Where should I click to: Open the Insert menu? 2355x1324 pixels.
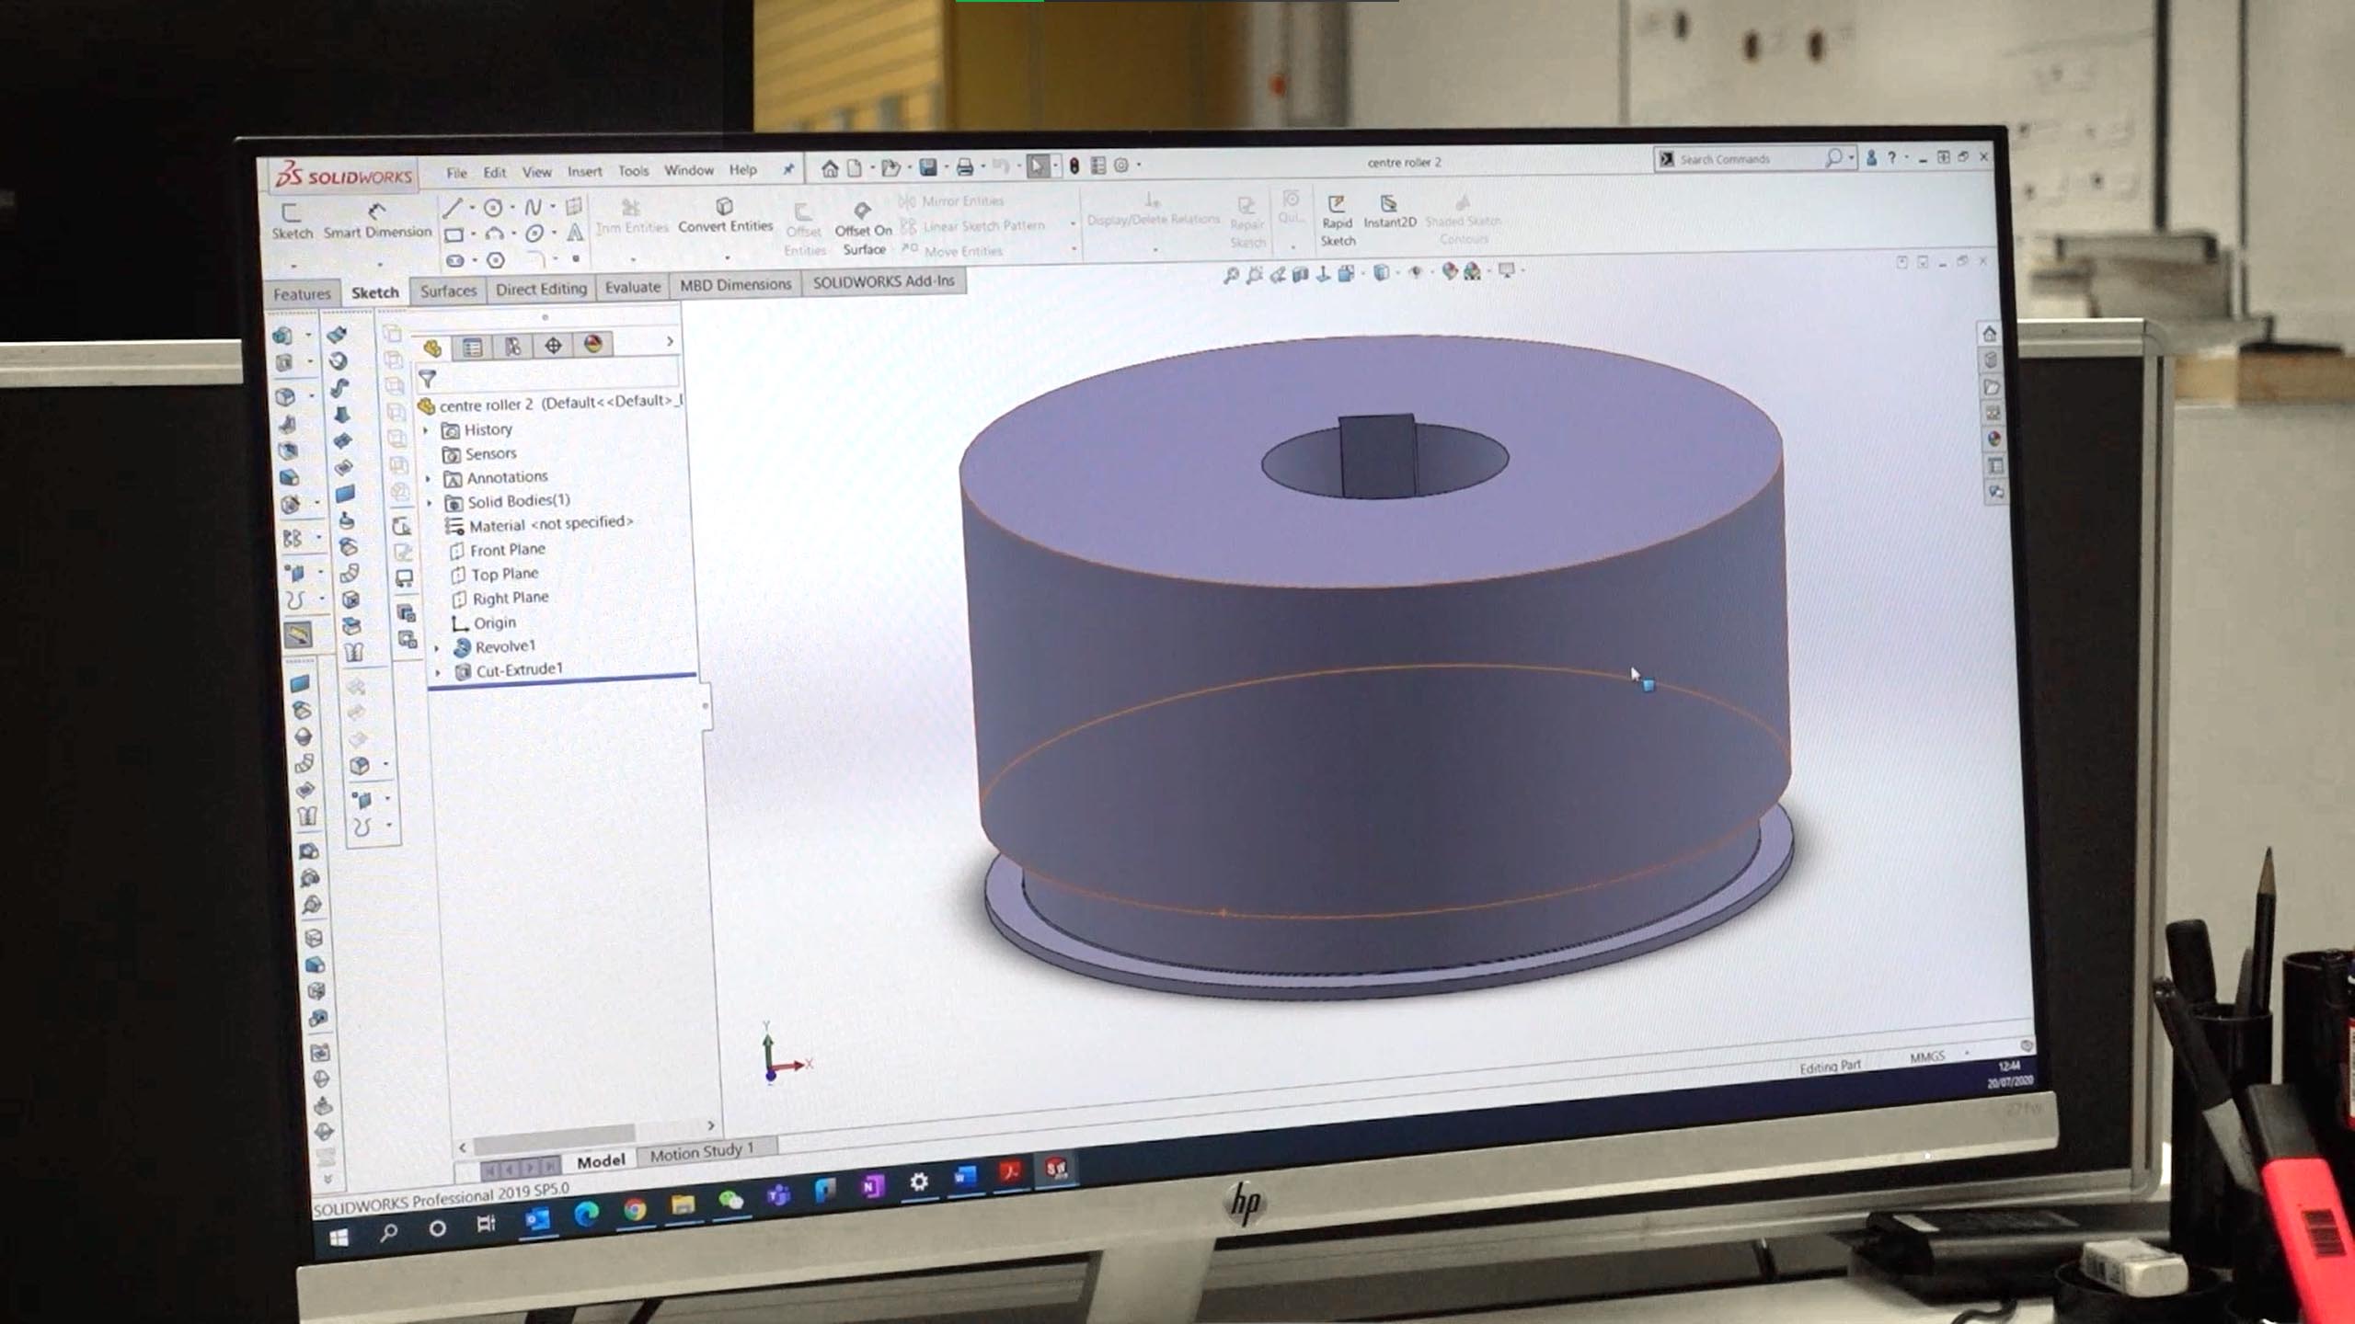click(585, 171)
